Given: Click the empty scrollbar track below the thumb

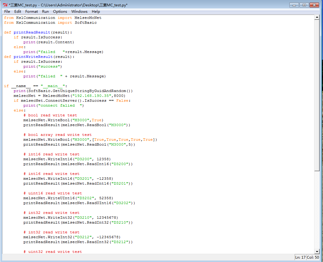Looking at the screenshot, I should 317,210.
